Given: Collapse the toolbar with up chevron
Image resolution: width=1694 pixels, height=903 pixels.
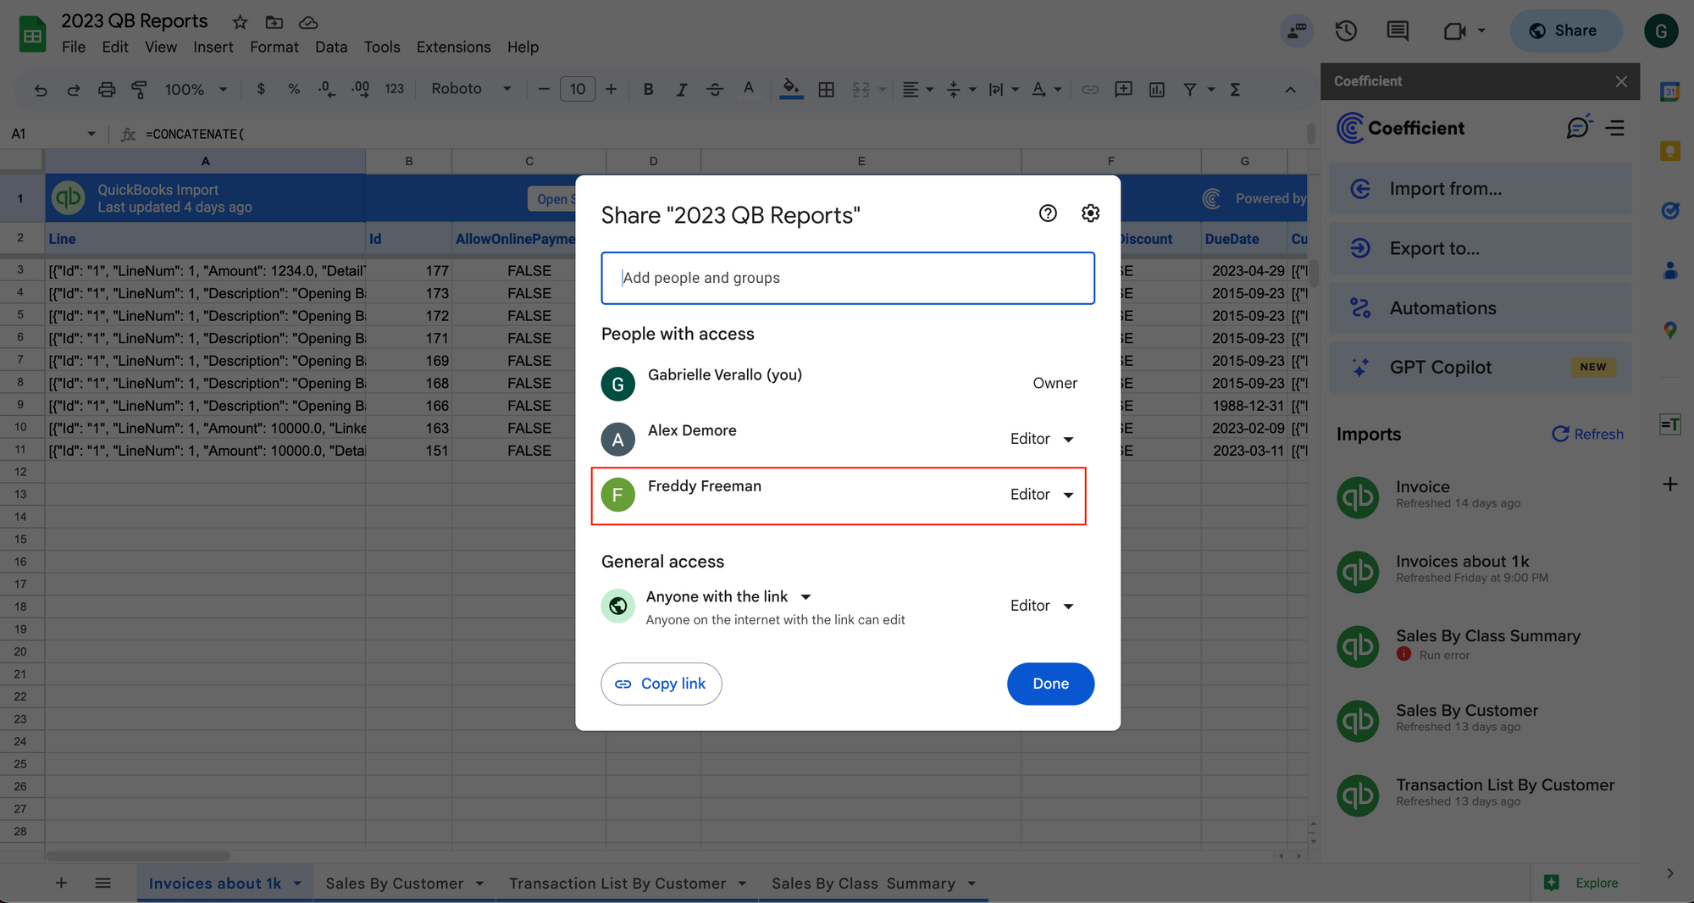Looking at the screenshot, I should pyautogui.click(x=1290, y=90).
